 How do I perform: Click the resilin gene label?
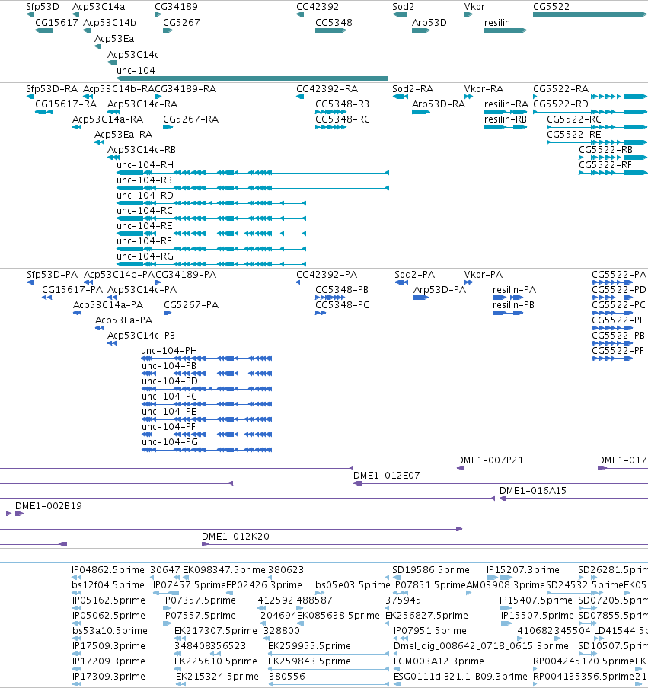tap(497, 22)
